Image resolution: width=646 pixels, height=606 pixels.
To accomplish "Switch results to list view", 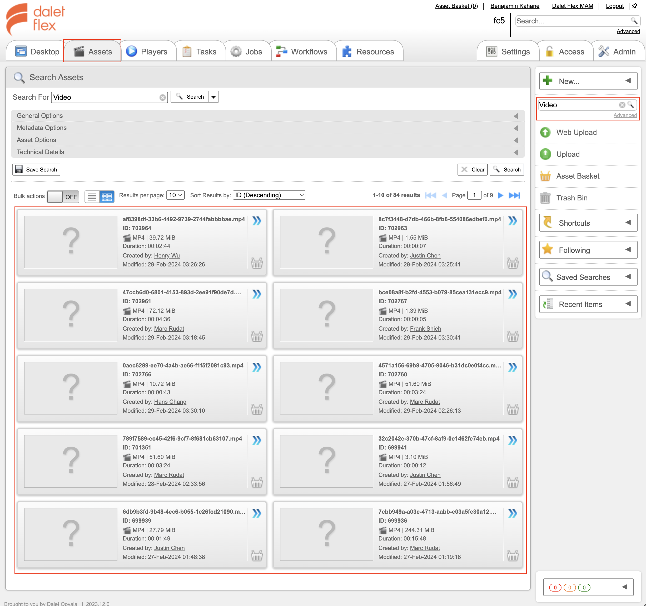I will 92,196.
